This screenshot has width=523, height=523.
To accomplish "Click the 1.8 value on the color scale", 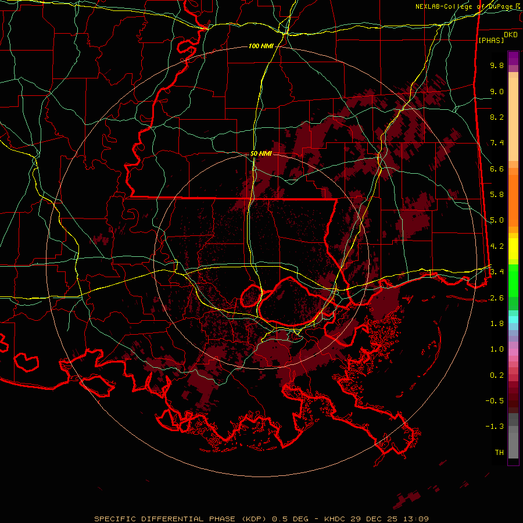I will pos(497,324).
